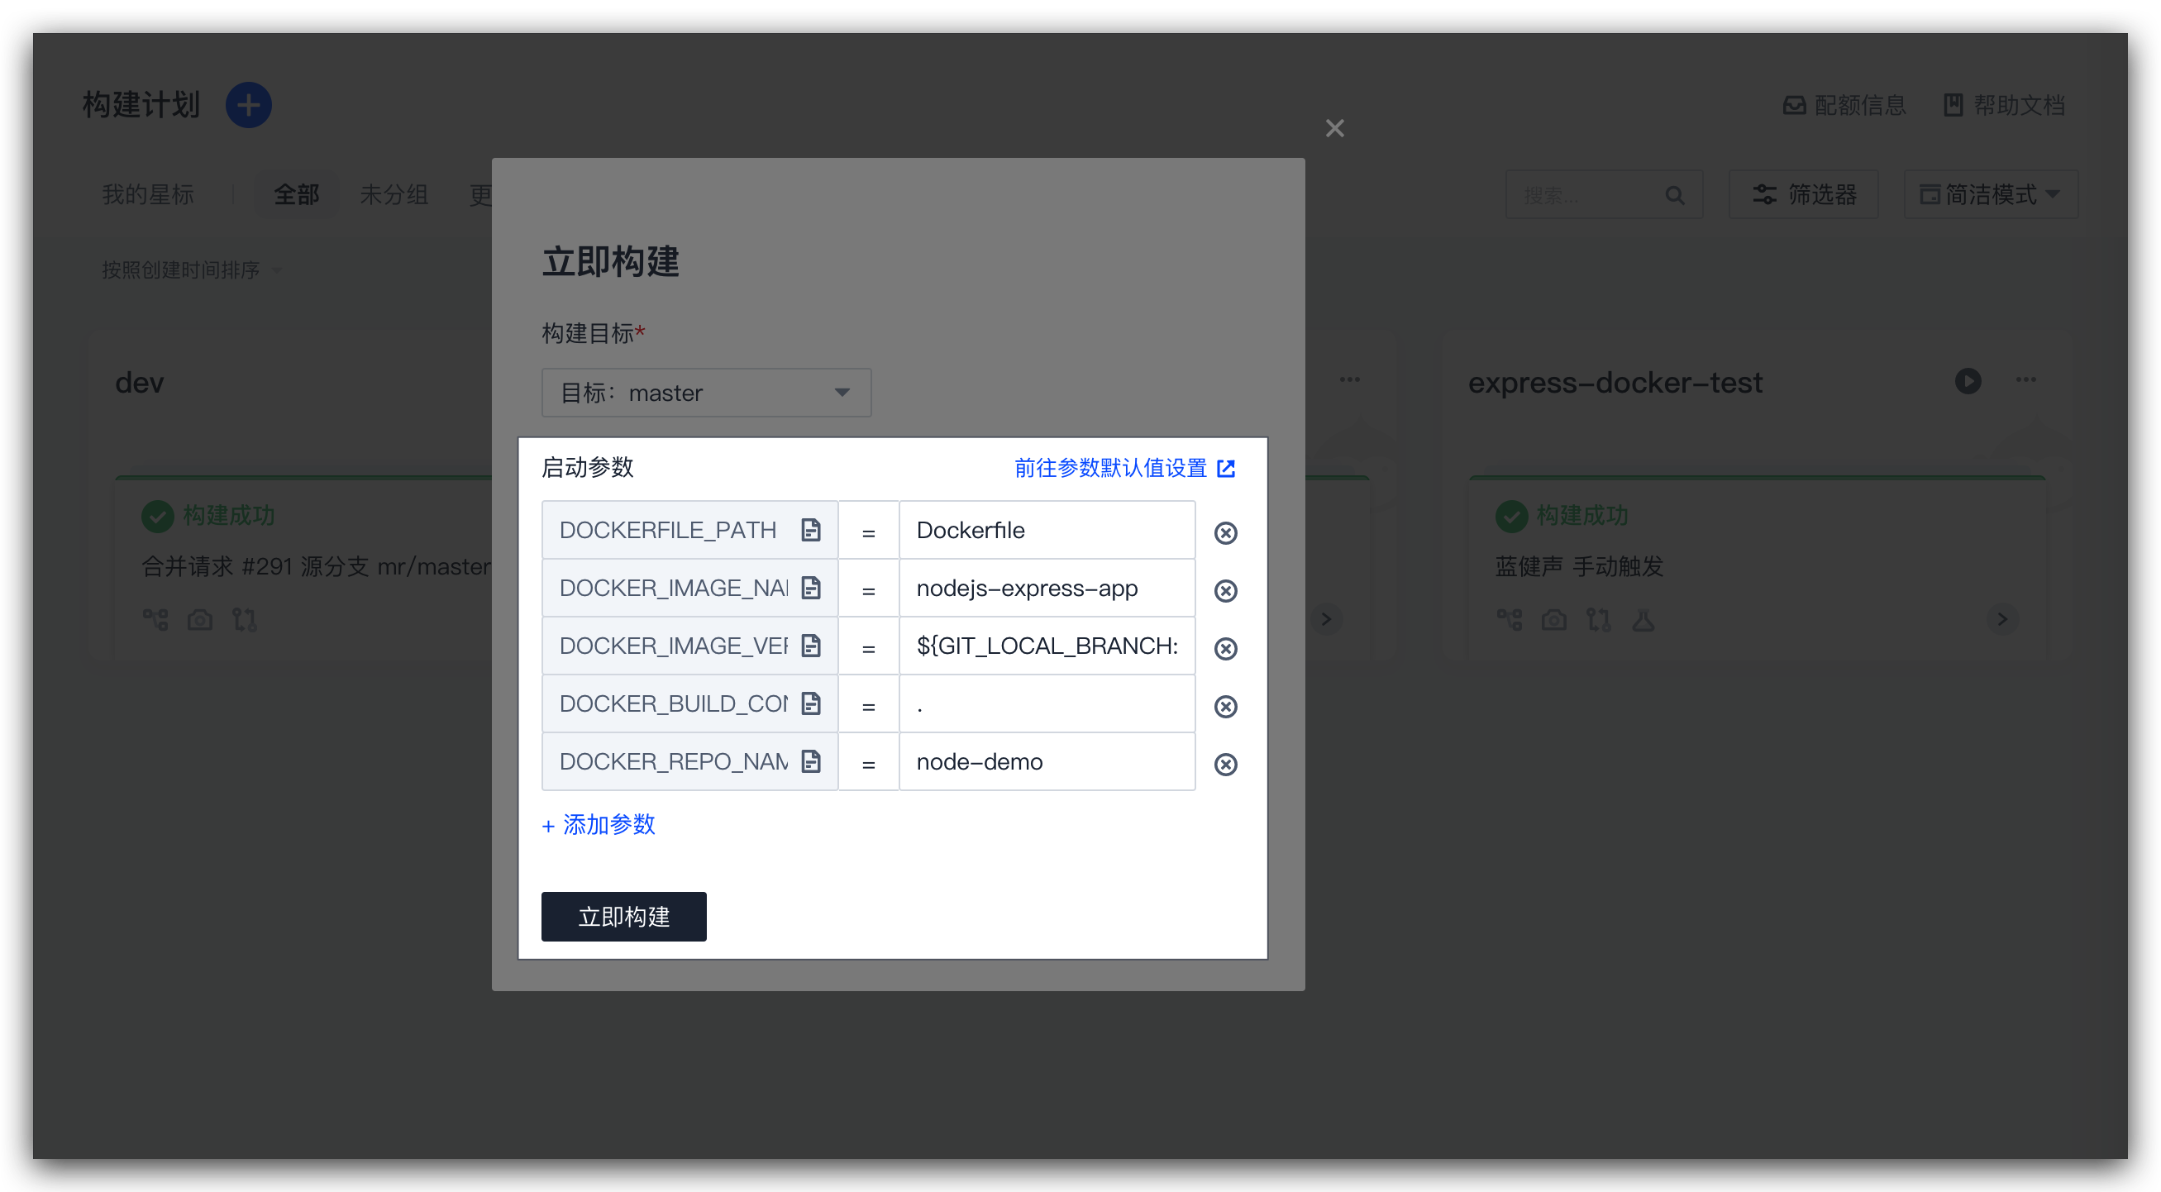This screenshot has width=2161, height=1192.
Task: Open the more menu on the middle card
Action: 1350,379
